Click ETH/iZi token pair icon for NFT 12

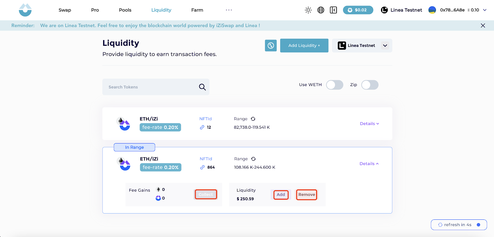(123, 123)
